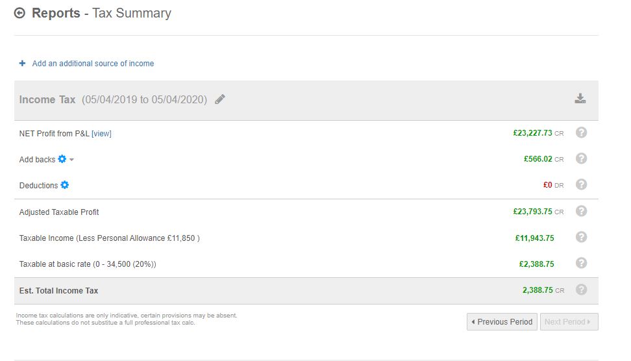
Task: Click the Reports heading title
Action: 56,13
